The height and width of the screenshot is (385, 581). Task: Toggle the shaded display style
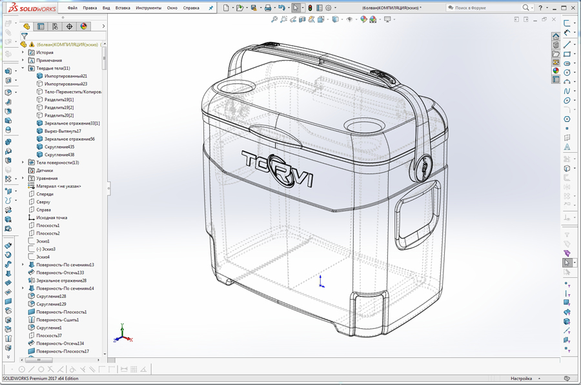point(334,19)
